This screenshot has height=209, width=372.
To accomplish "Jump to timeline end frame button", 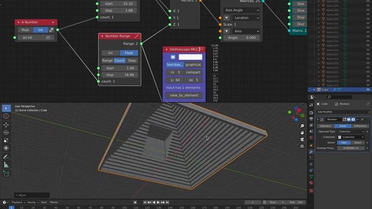I will (x=167, y=203).
